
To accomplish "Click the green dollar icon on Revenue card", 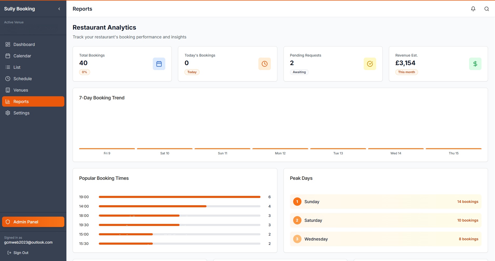I will click(475, 64).
